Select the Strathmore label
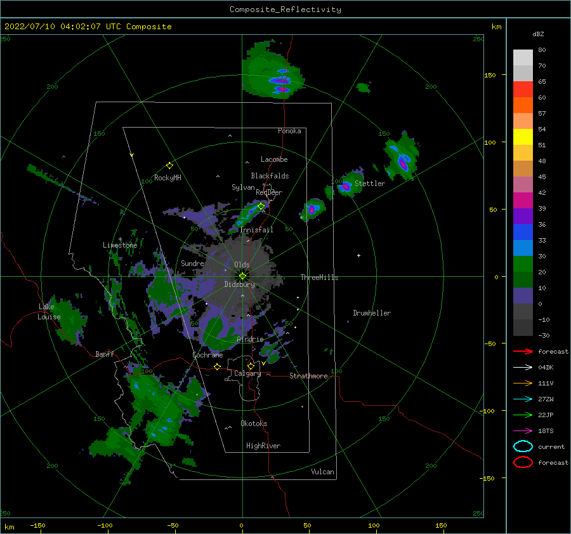Image resolution: width=571 pixels, height=534 pixels. coord(308,376)
